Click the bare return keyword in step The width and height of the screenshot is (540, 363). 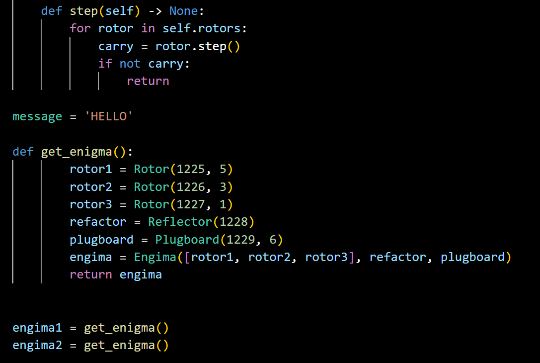(x=148, y=81)
